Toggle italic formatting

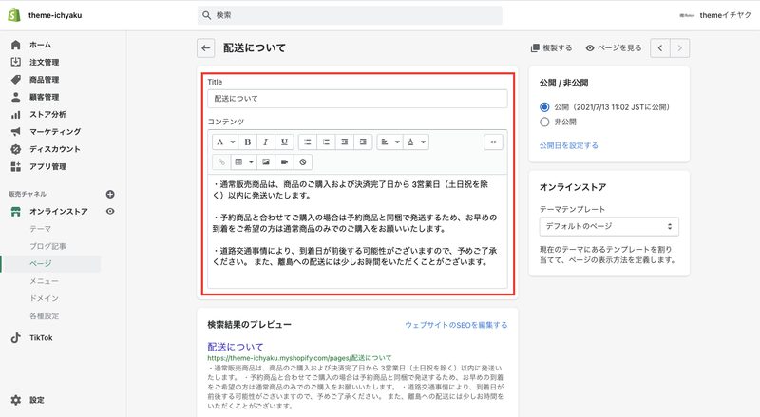(266, 142)
